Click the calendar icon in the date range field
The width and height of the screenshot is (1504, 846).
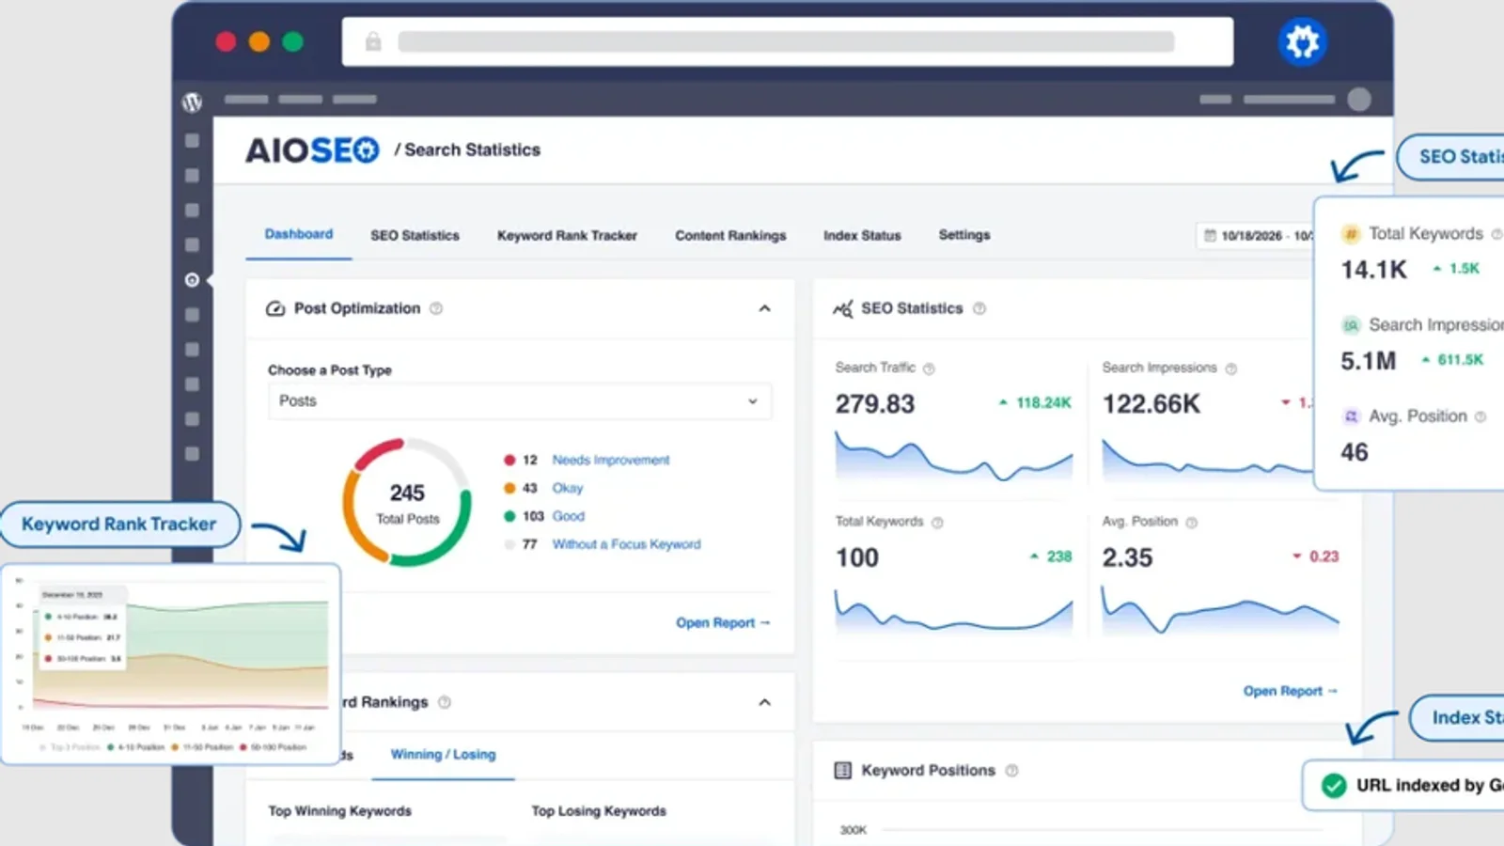click(1210, 236)
